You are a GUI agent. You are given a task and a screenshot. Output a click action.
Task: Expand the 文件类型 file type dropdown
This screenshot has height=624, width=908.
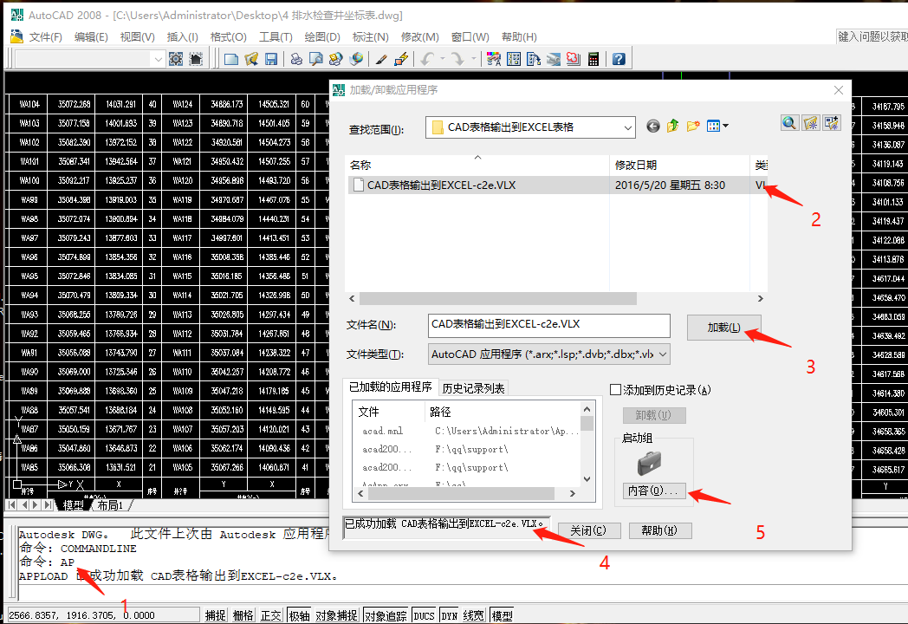pos(663,354)
